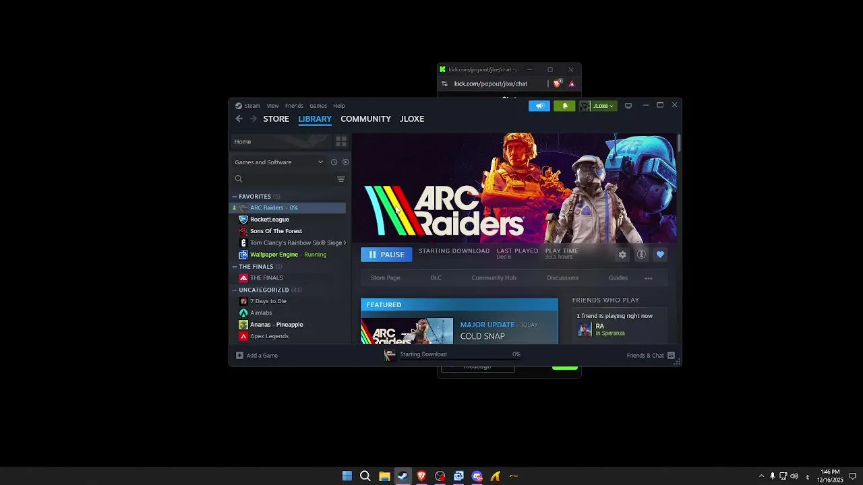Click the Add a Game plus icon

[x=239, y=356]
